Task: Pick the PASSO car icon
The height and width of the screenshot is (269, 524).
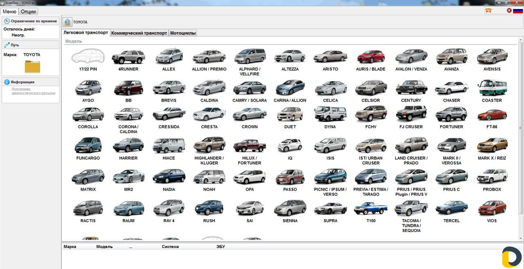Action: (x=290, y=177)
